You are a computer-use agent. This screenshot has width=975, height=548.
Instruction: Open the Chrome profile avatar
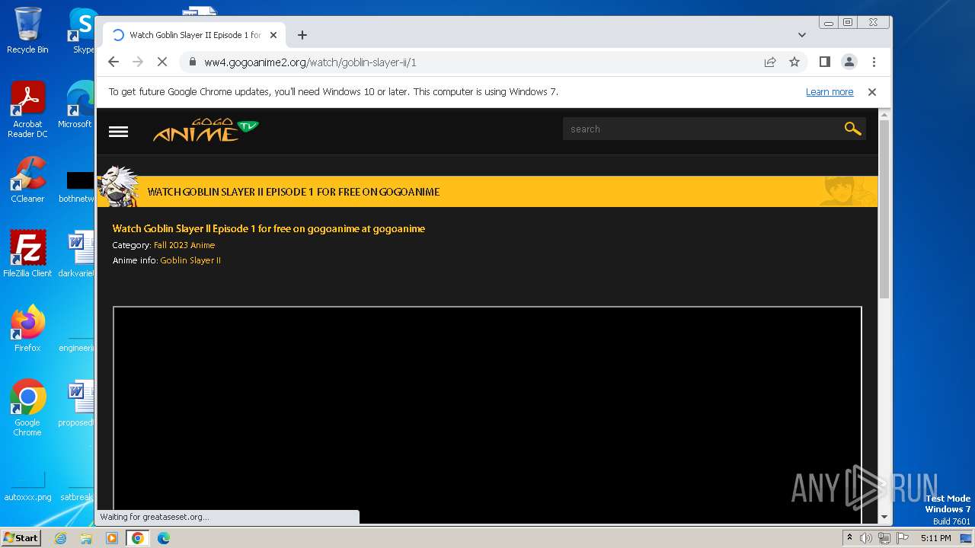(849, 62)
